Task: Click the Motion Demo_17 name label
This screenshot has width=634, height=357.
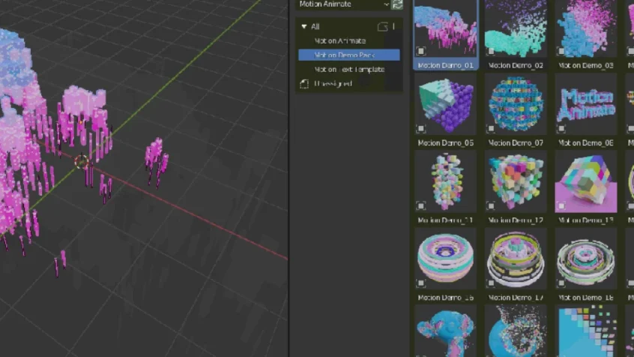Action: (x=516, y=298)
